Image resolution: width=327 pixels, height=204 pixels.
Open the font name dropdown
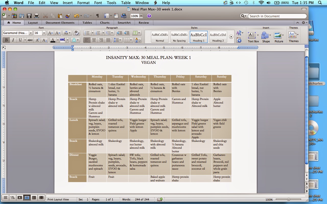31,33
